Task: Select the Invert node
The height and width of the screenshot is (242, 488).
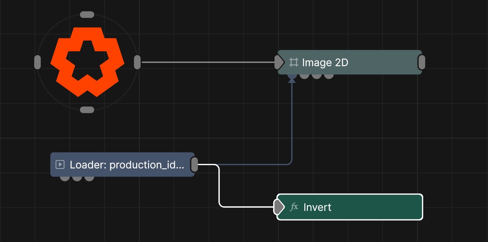Action: [x=350, y=207]
